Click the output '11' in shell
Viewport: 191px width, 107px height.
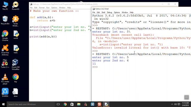pyautogui.click(x=94, y=64)
